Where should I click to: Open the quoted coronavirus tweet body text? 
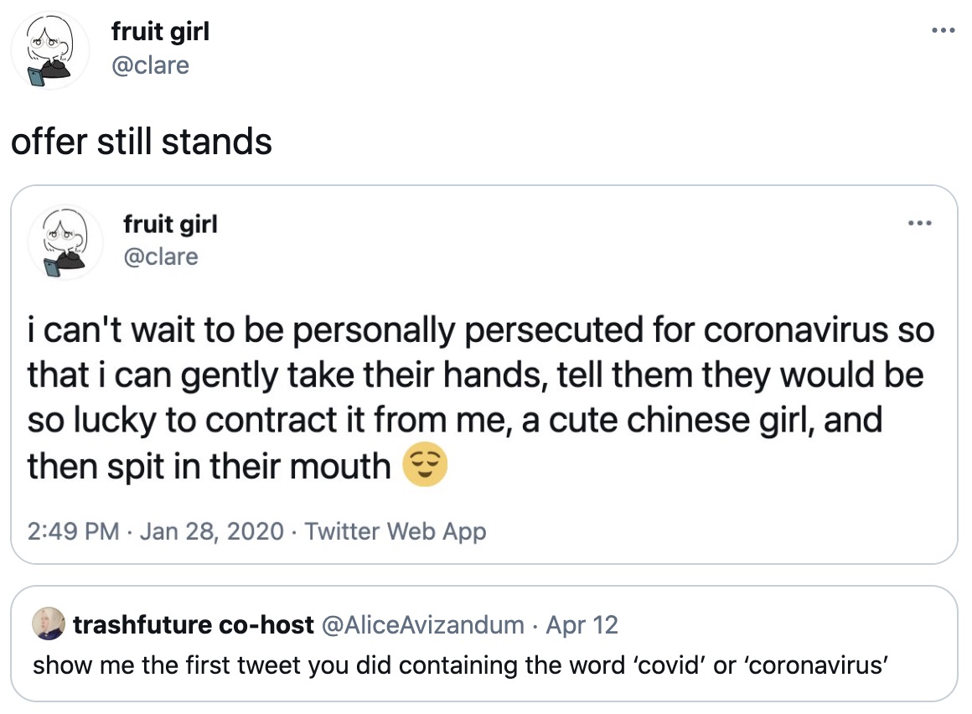(x=481, y=397)
